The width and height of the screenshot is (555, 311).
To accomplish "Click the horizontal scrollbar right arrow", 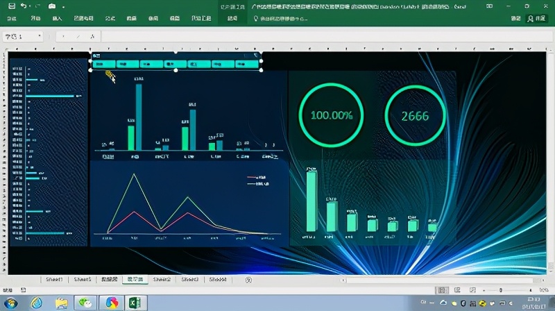I will pyautogui.click(x=543, y=280).
